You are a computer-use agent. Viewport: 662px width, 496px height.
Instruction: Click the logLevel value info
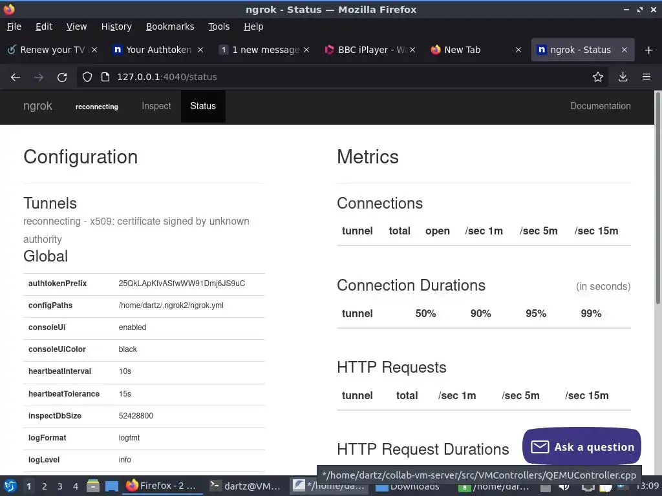coord(125,460)
